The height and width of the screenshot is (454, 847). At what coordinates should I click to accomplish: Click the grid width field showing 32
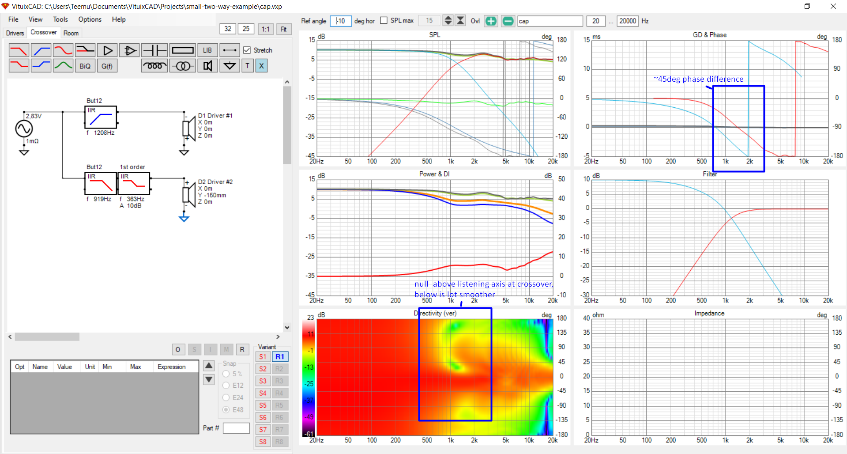[228, 29]
